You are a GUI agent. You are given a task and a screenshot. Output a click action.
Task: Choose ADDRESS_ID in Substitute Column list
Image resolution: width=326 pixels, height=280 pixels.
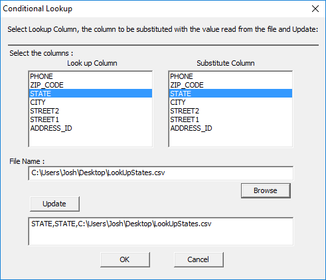pos(230,128)
